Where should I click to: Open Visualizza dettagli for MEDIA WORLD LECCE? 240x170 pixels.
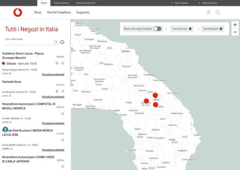tap(53, 150)
